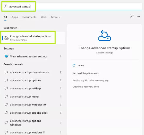Open the 'Change advanced startup options' best match
The width and height of the screenshot is (144, 135).
(33, 38)
